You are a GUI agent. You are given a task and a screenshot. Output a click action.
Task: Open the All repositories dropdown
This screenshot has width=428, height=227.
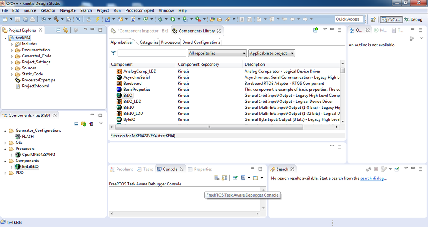pyautogui.click(x=217, y=53)
